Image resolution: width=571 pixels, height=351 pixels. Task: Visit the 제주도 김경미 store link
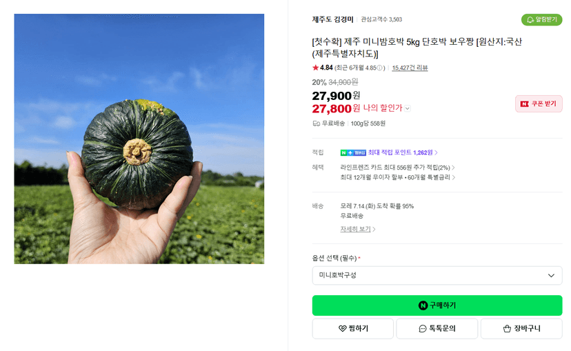coord(332,19)
